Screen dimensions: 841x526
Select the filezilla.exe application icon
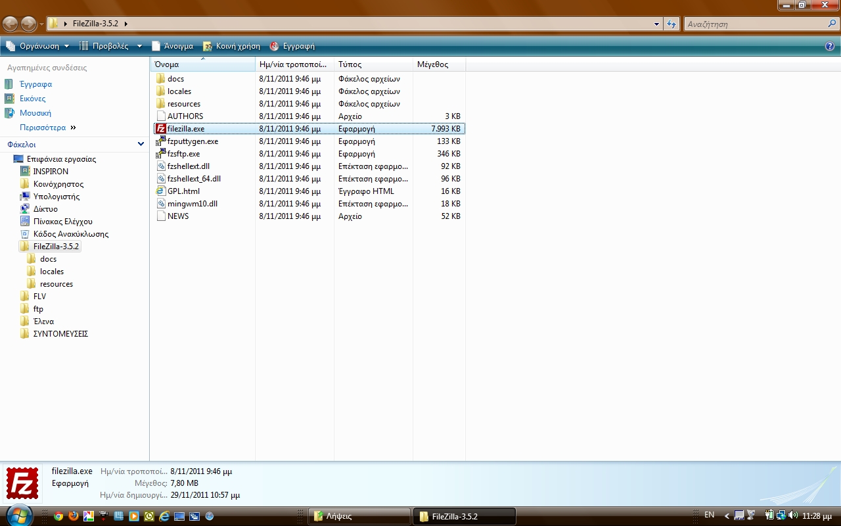tap(161, 129)
